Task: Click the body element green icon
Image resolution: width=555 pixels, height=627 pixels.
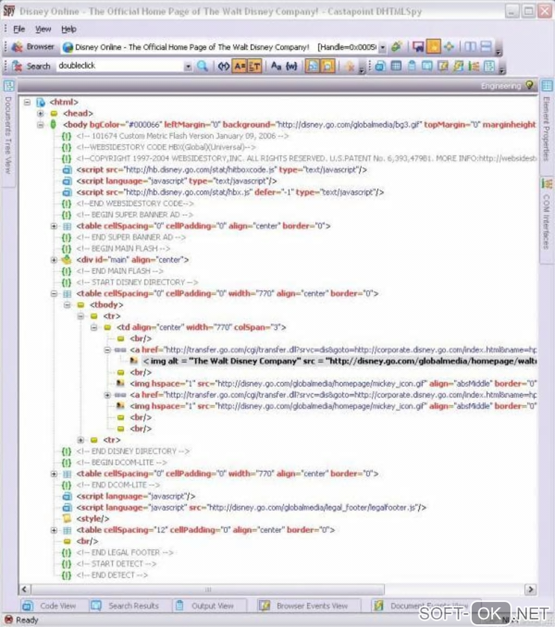Action: point(53,125)
